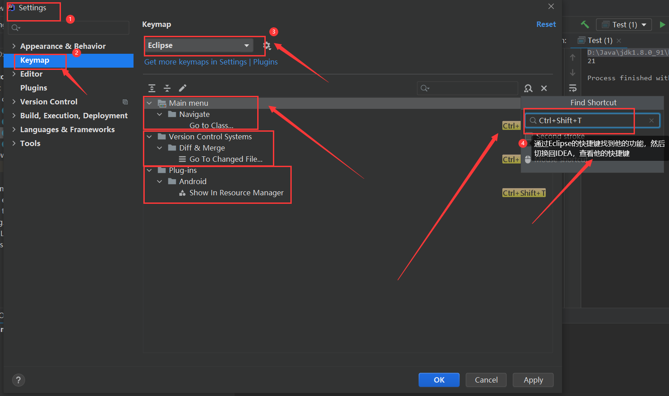Collapse the Plug-ins tree node
This screenshot has height=396, width=669.
pos(149,170)
